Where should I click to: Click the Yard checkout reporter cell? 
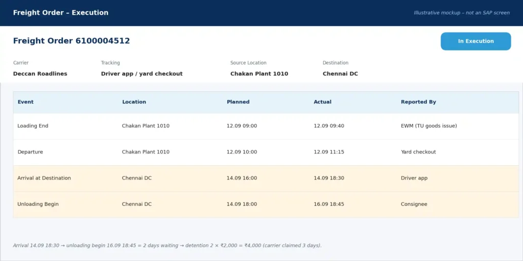418,152
